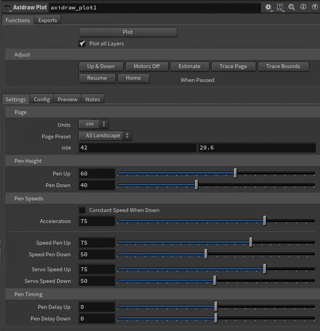Viewport: 320px width, 331px height.
Task: Click the page size width field 42
Action: coord(138,148)
